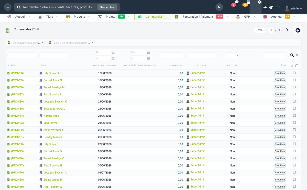Image resolution: width=307 pixels, height=190 pixels.
Task: Change rows per page dropdown 20
Action: tap(260, 30)
